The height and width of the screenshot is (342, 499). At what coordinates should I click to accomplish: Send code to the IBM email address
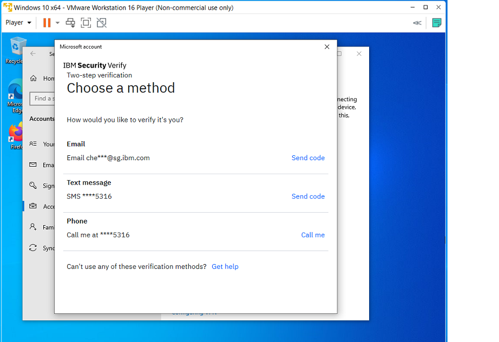pos(308,157)
